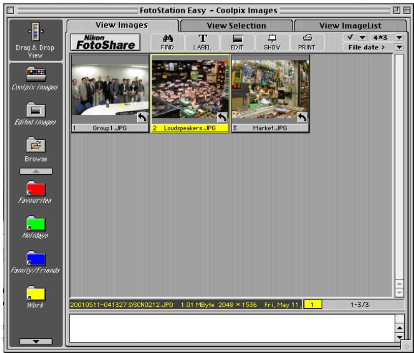Switch to the View ImageList tab
This screenshot has width=414, height=353.
tap(350, 25)
